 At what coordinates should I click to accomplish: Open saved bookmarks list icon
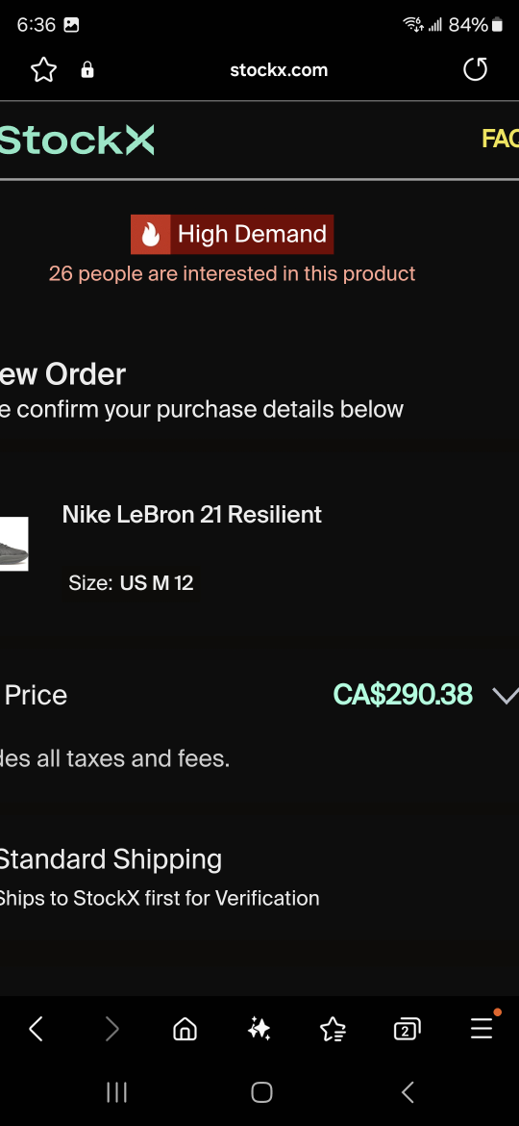coord(333,1030)
